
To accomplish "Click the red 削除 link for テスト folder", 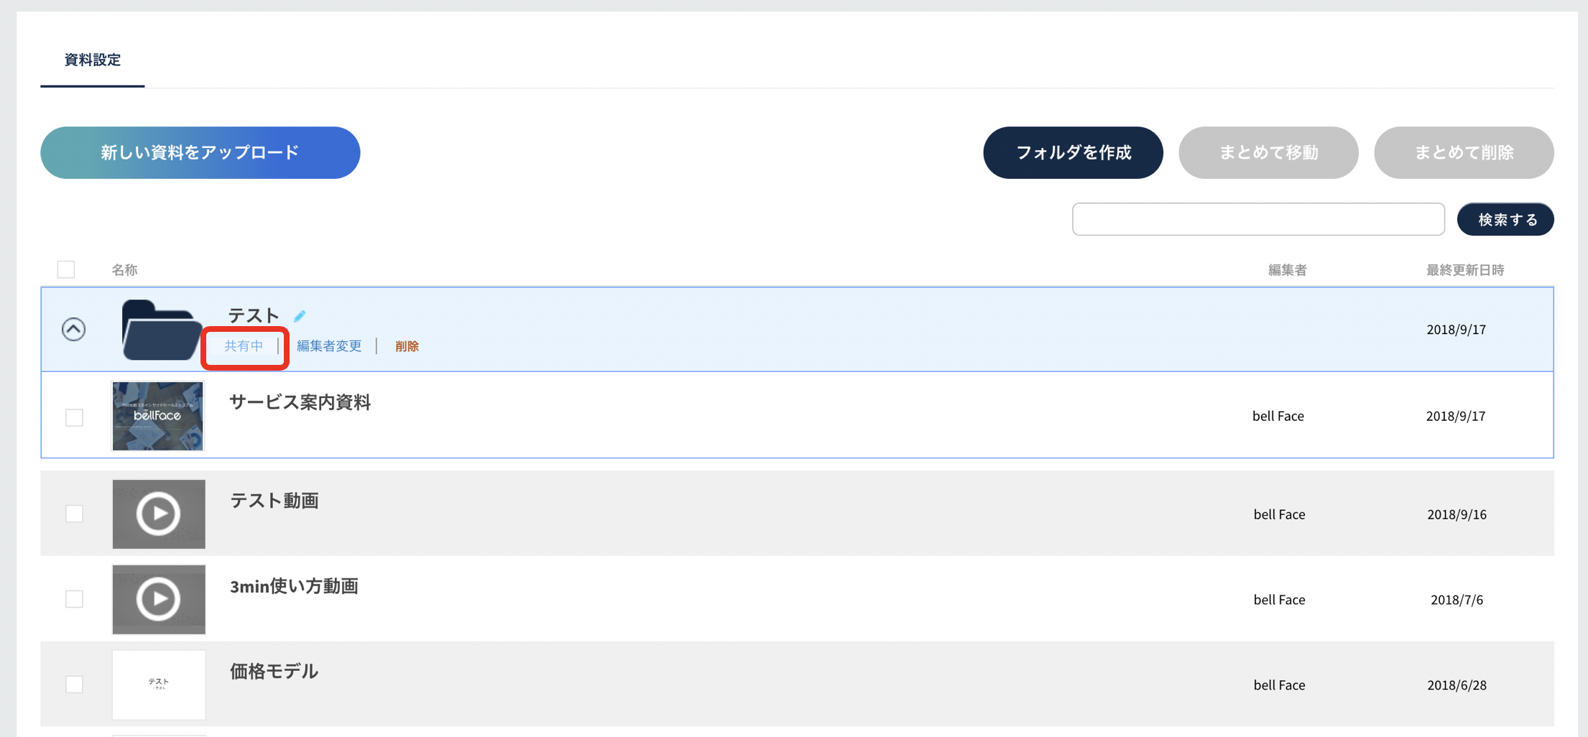I will tap(407, 346).
